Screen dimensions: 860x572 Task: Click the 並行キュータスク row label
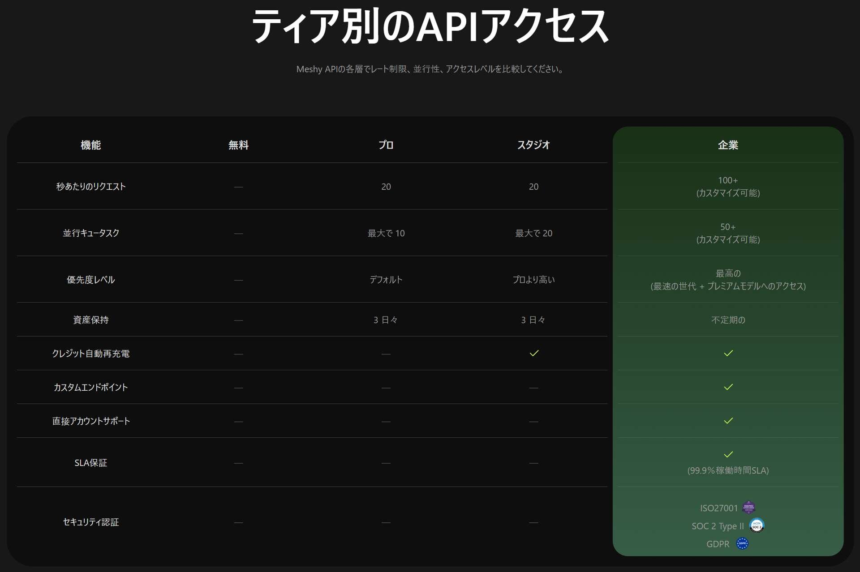click(x=90, y=233)
